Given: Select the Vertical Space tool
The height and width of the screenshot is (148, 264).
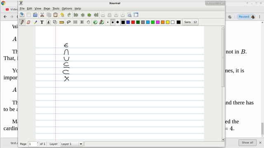Looking at the screenshot, I should point(82,22).
